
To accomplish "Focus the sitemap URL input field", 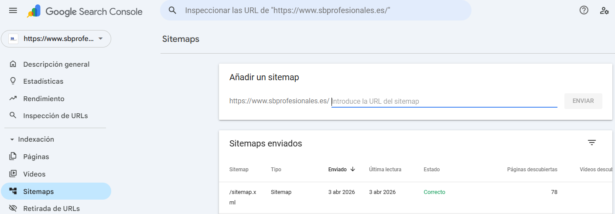I will (x=444, y=102).
